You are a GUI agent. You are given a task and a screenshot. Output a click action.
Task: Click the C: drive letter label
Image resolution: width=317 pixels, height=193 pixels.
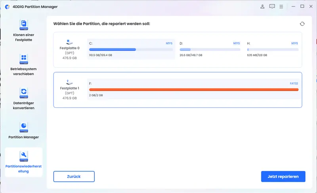point(91,44)
